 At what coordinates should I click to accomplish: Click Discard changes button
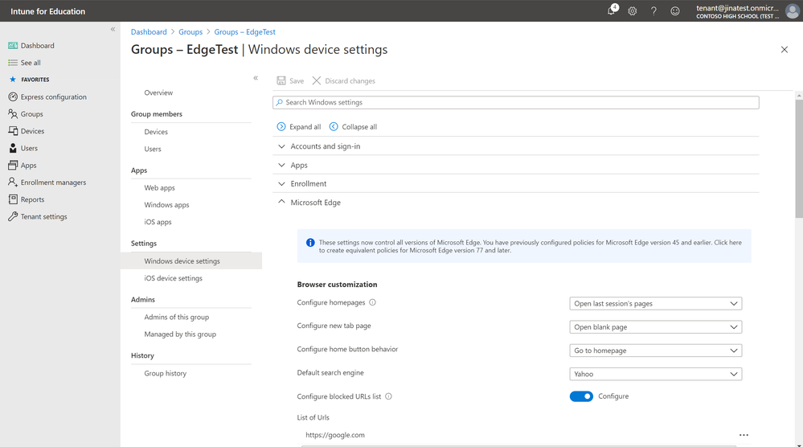(x=344, y=81)
